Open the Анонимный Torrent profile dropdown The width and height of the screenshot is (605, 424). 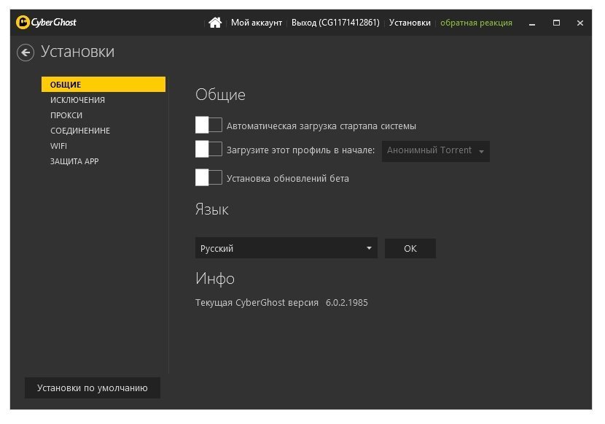436,151
